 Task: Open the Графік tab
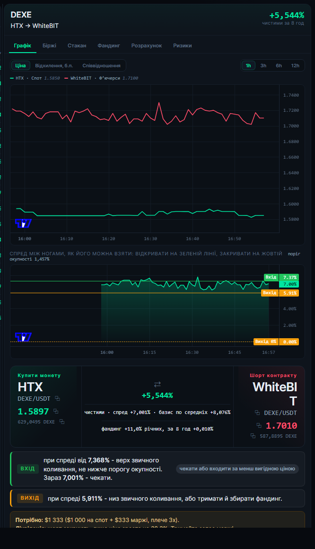(22, 45)
